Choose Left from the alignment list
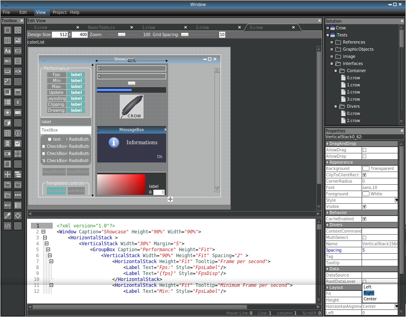406x317 pixels. pyautogui.click(x=368, y=287)
